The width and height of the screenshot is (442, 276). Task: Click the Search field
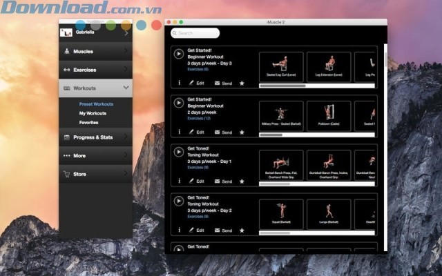tap(197, 32)
